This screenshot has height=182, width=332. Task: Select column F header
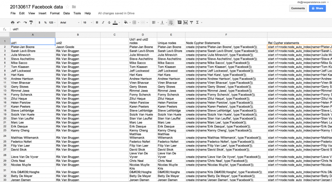[x=226, y=34]
